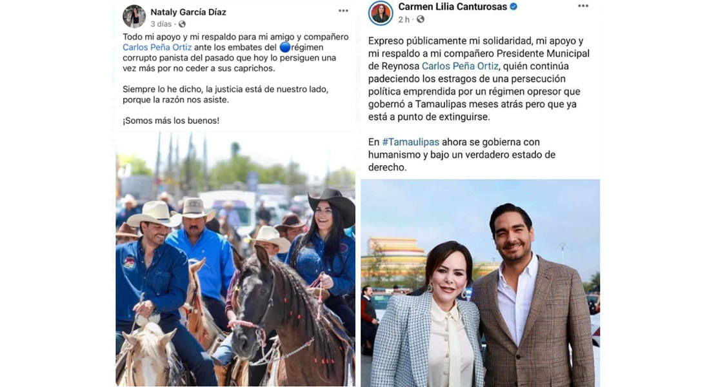Click the globe privacy icon beside '3 días'
This screenshot has width=716, height=387.
(182, 24)
